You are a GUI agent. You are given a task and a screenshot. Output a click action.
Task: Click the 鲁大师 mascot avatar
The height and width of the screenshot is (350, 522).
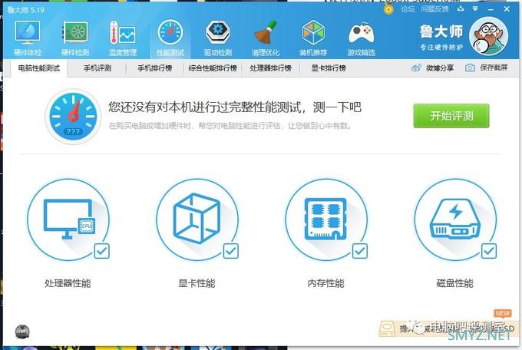click(488, 36)
